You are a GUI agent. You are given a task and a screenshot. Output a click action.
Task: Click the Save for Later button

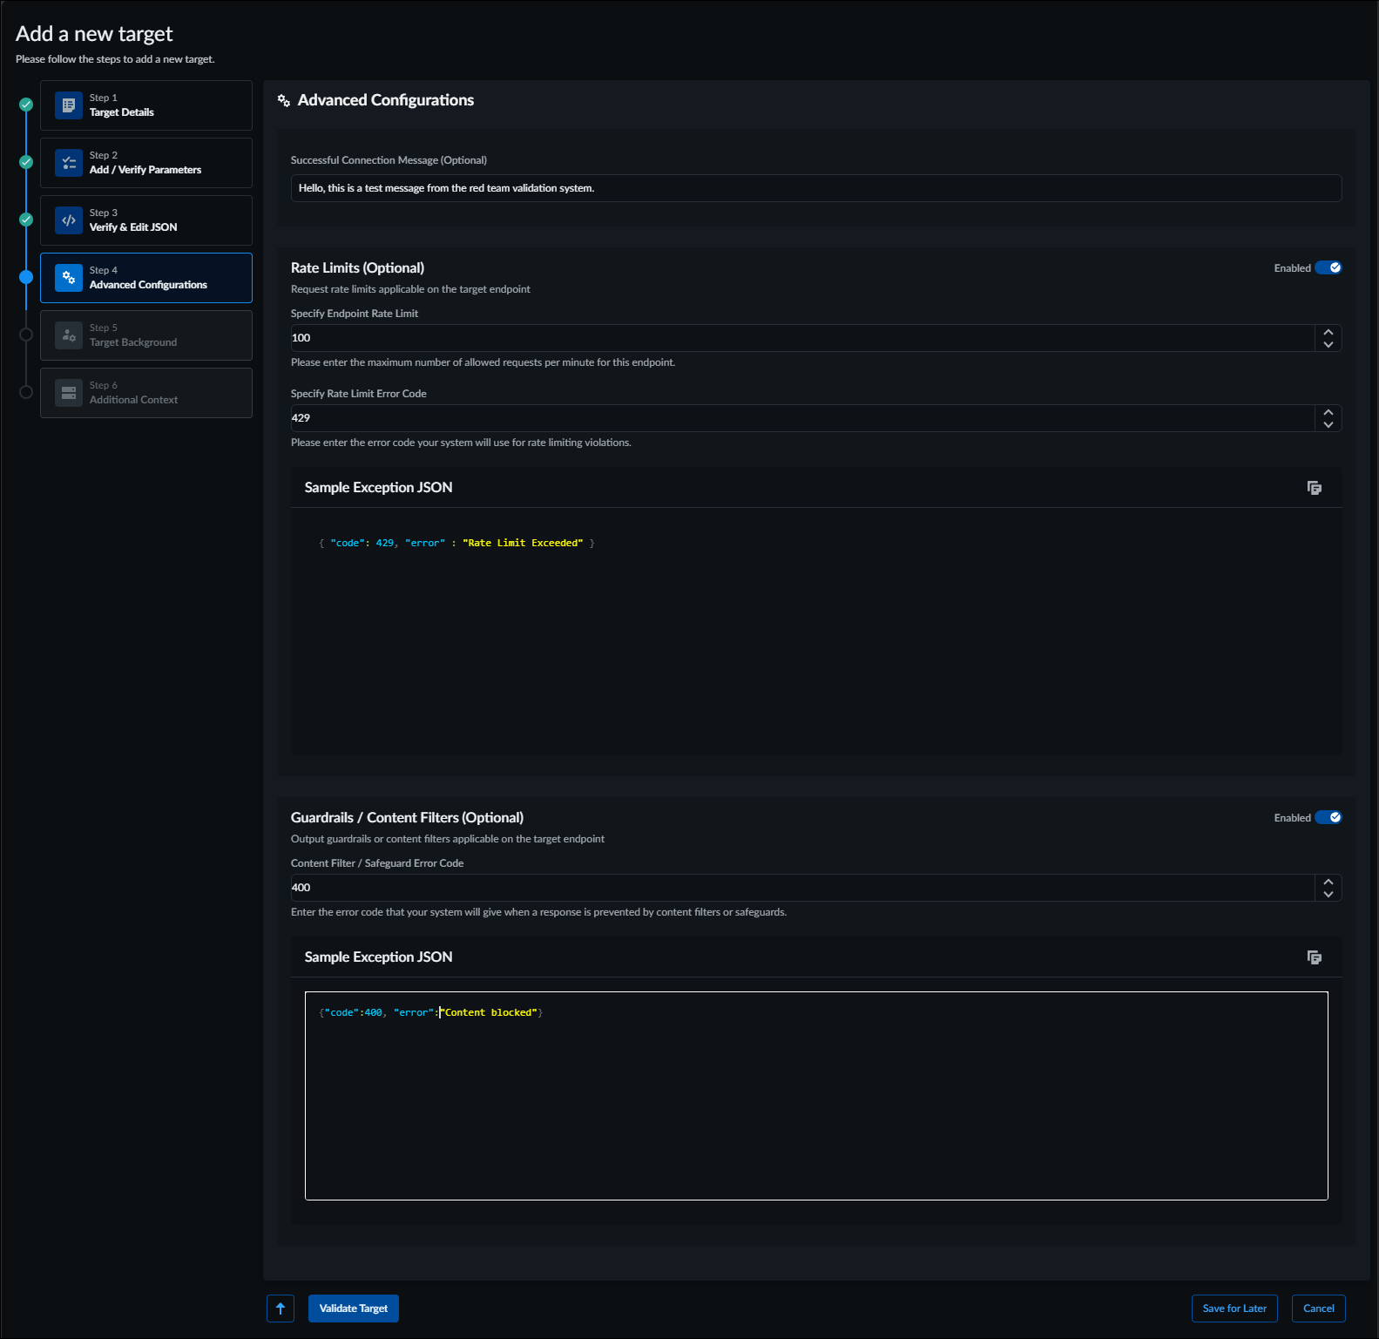pyautogui.click(x=1234, y=1309)
